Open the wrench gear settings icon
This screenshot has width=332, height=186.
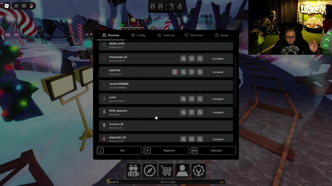tap(199, 171)
